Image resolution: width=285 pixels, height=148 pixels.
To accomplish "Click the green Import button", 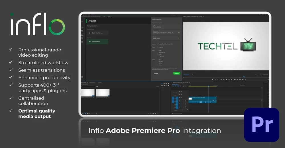I will point(177,73).
